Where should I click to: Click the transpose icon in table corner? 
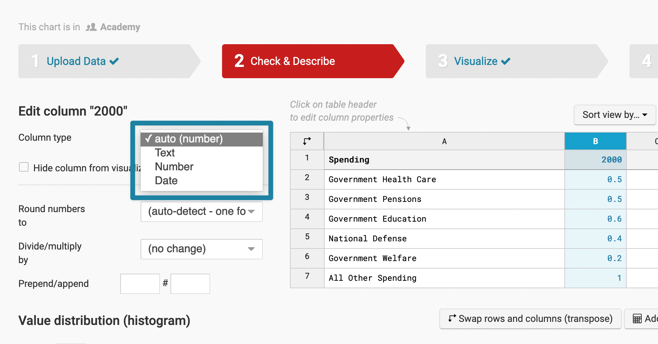click(x=307, y=141)
